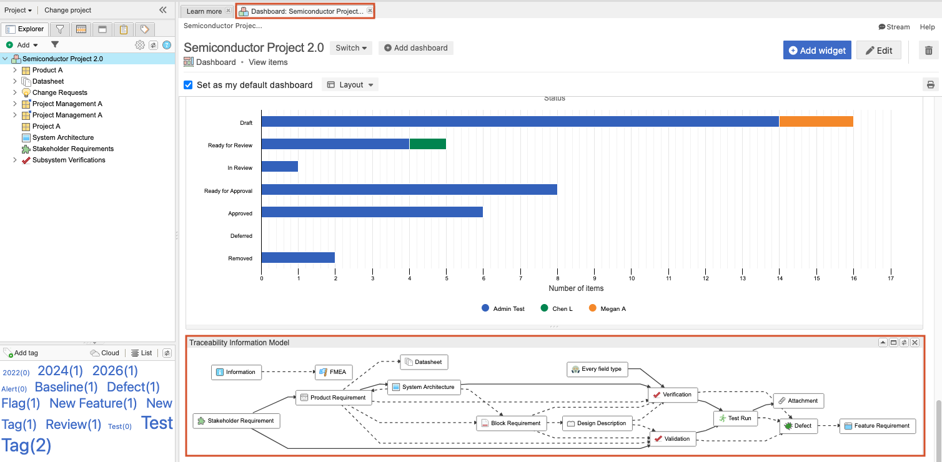Toggle Admin Test legend series
The image size is (942, 462).
click(503, 308)
